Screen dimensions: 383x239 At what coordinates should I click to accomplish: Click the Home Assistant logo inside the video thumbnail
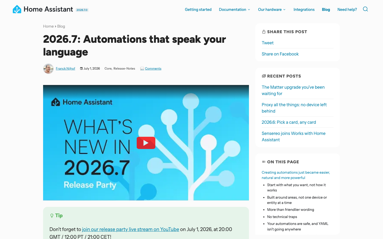82,102
